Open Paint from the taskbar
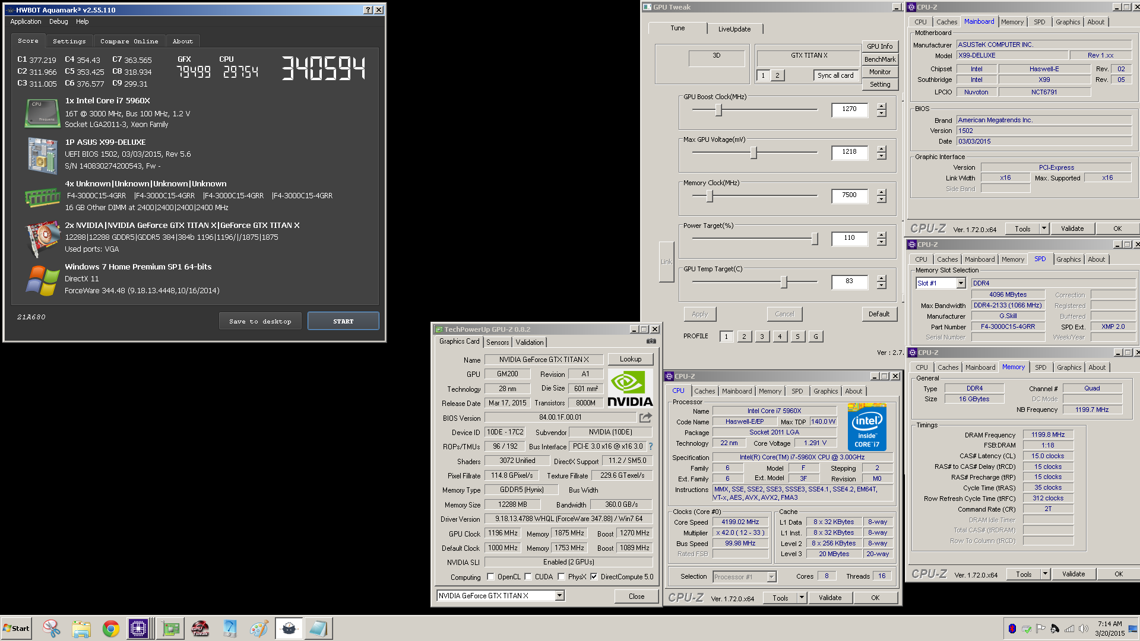The image size is (1140, 641). coord(259,629)
